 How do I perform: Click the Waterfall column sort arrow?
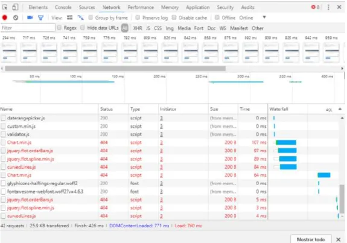[340, 109]
